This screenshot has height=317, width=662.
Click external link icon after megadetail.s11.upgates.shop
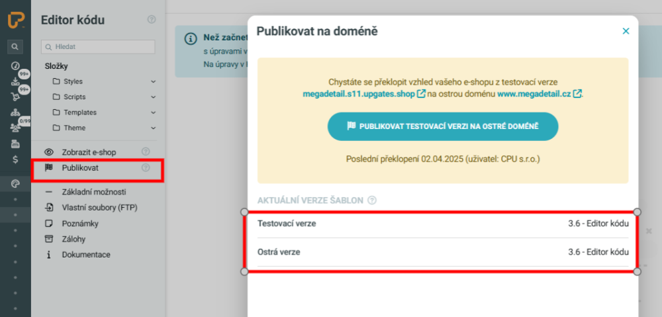click(421, 94)
